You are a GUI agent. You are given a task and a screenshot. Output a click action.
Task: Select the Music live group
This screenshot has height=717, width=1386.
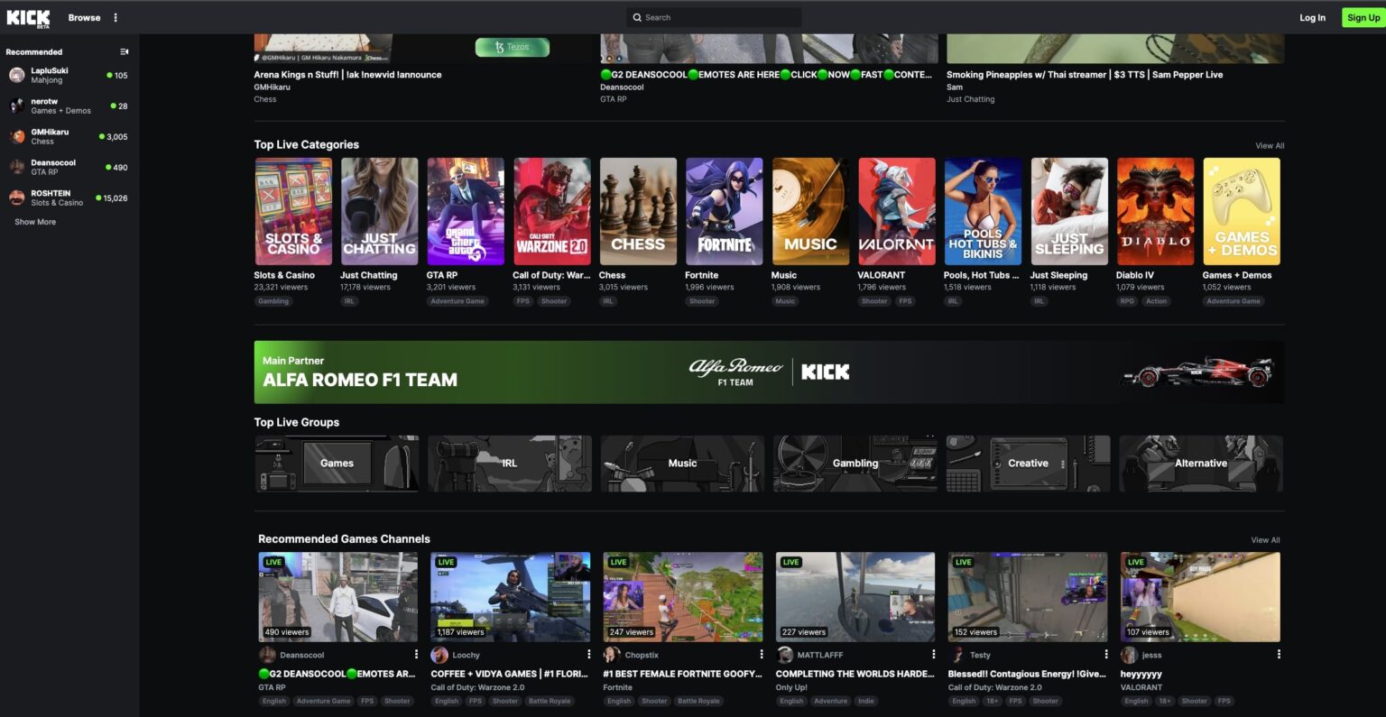tap(682, 464)
